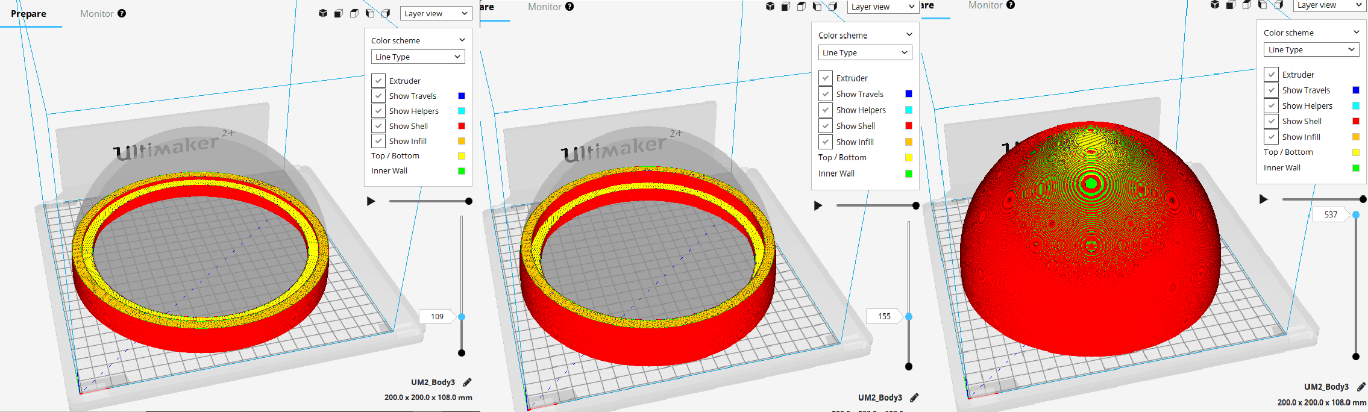Click path slider end knob in layer 109 screenshot
The image size is (1368, 412).
469,201
